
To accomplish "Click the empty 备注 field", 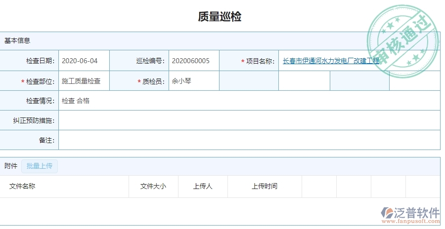I will 249,140.
